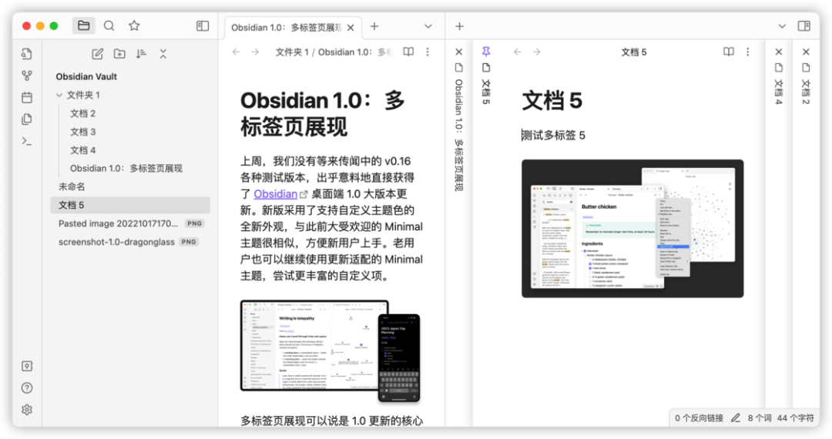832x439 pixels.
Task: Select stacked tab 文档 5
Action: pyautogui.click(x=486, y=91)
